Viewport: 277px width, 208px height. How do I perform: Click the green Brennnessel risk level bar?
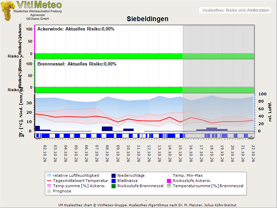pyautogui.click(x=144, y=90)
